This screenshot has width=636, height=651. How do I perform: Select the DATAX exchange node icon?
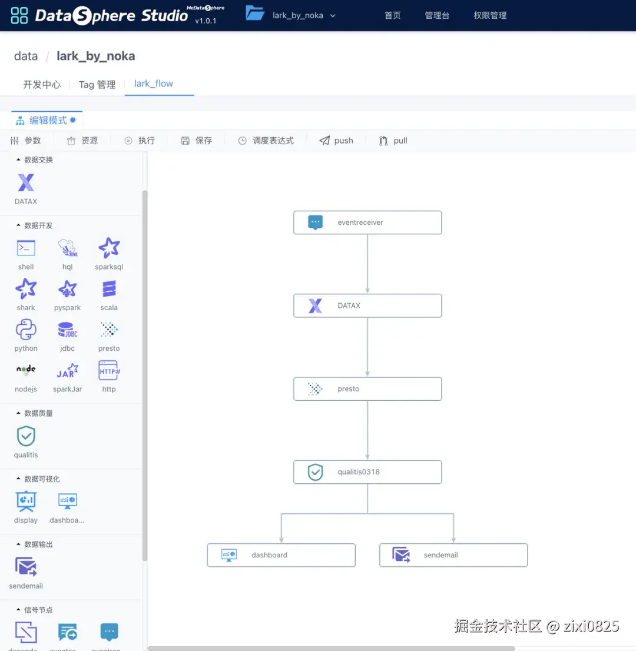point(25,183)
